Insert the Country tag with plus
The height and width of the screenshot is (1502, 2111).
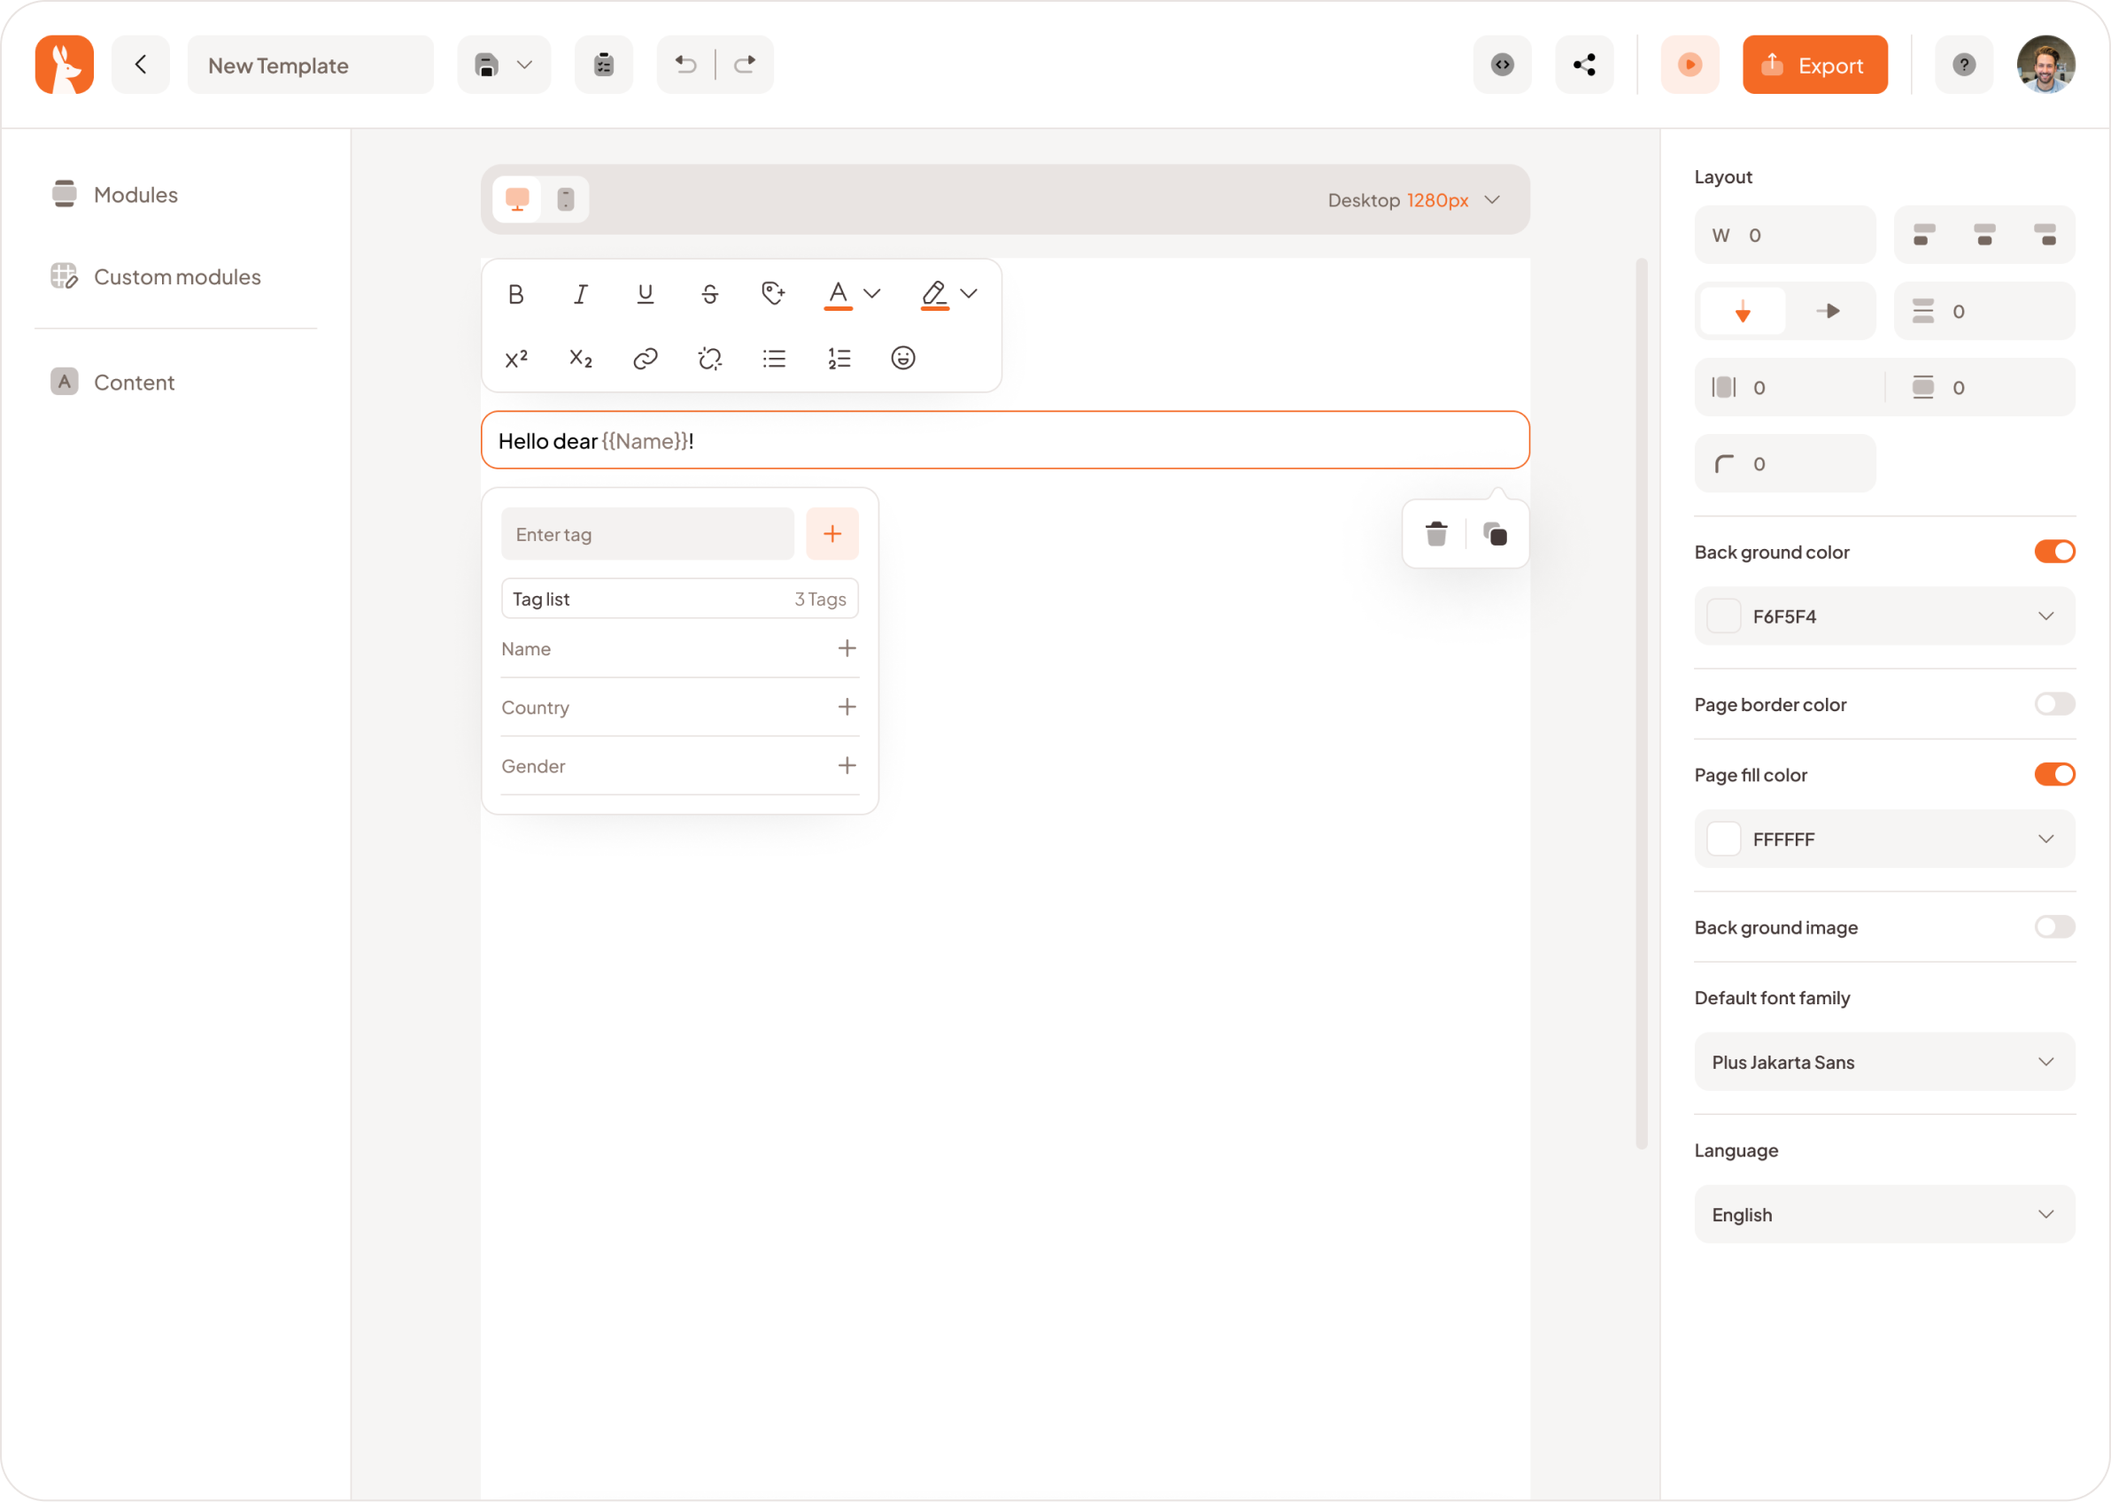point(847,707)
